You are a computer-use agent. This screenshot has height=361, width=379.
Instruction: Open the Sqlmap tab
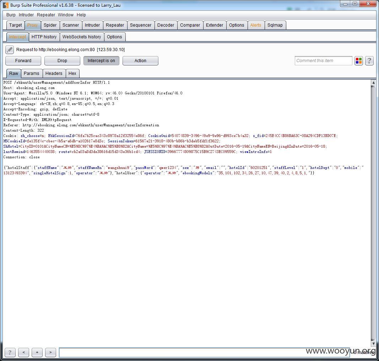pyautogui.click(x=275, y=25)
